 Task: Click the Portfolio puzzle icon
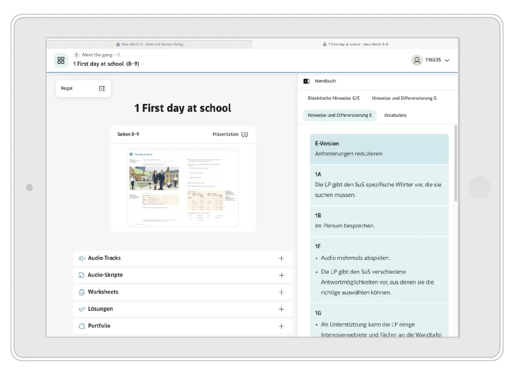82,326
